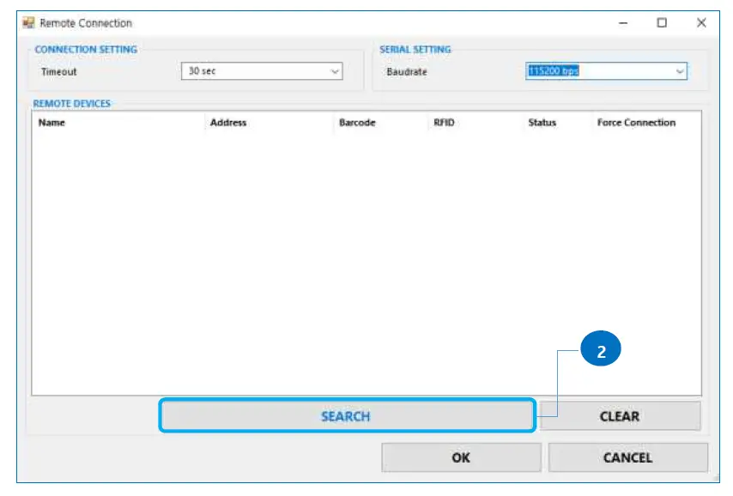This screenshot has height=496, width=733.
Task: Maximize the Remote Connection window
Action: tap(662, 23)
